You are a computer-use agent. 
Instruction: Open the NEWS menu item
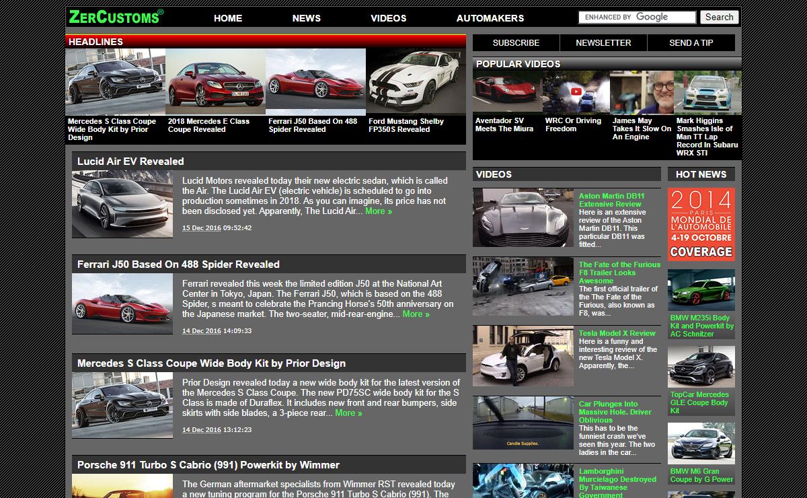point(307,18)
